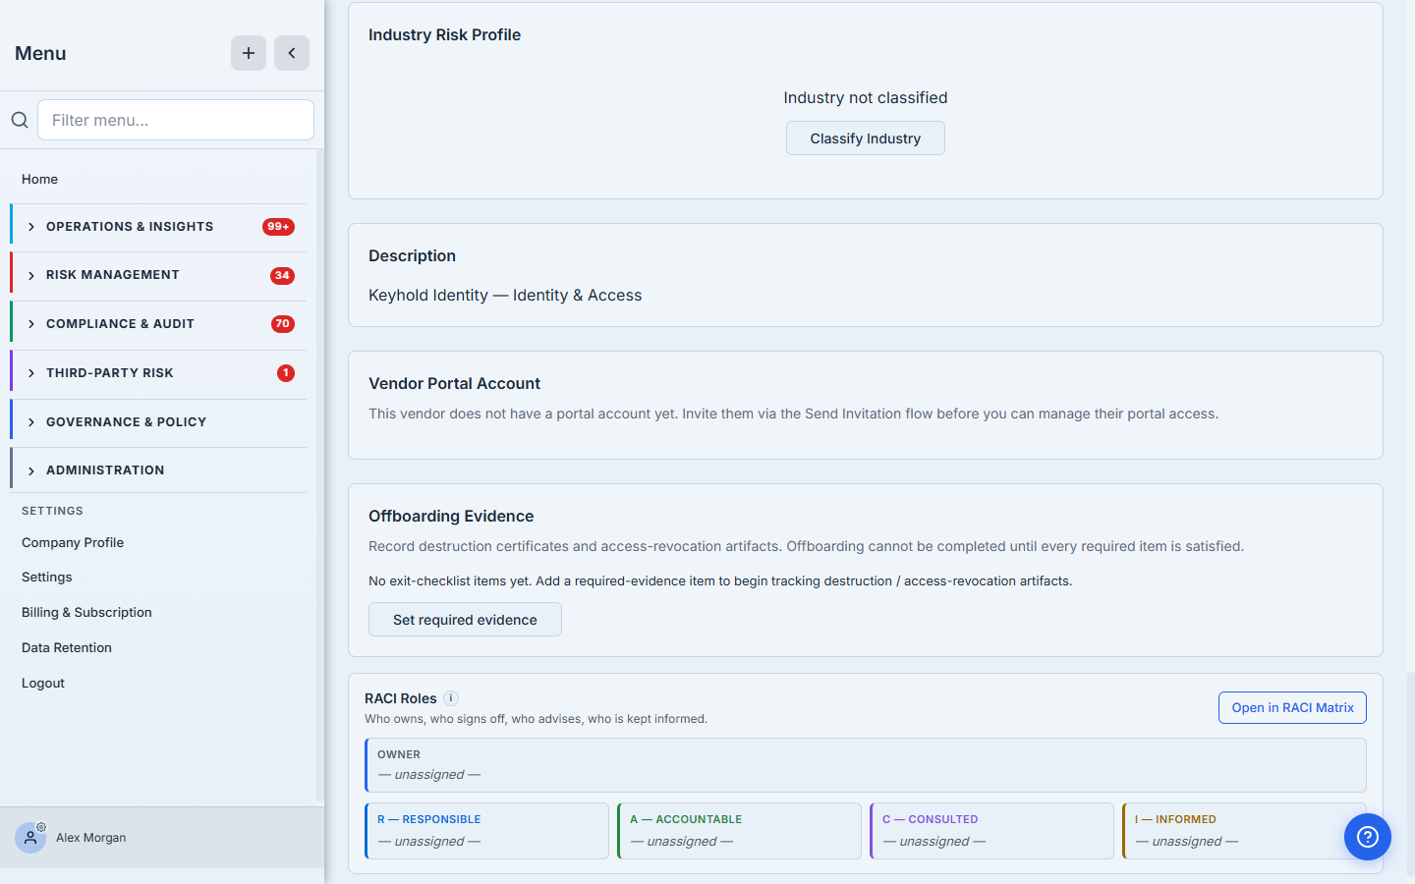Click the 34 badge on Risk Management
Viewport: 1415px width, 884px height.
tap(282, 276)
